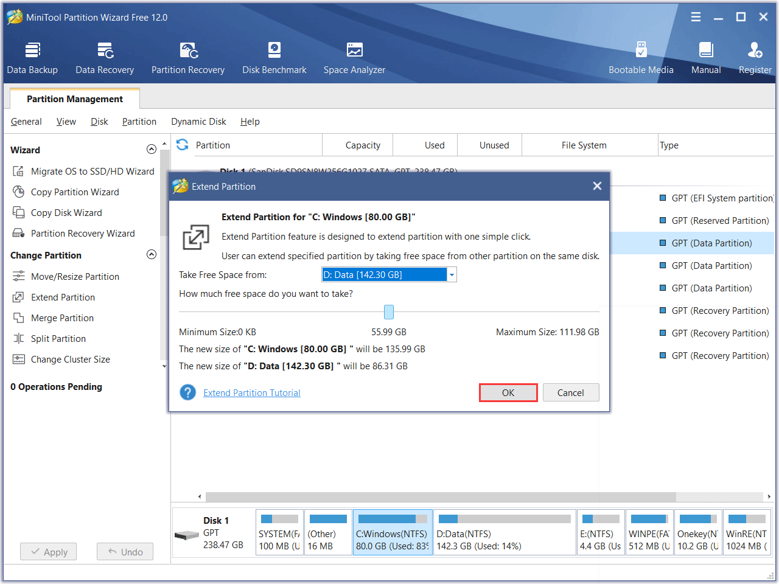Open the General menu
Image resolution: width=779 pixels, height=584 pixels.
click(x=26, y=122)
